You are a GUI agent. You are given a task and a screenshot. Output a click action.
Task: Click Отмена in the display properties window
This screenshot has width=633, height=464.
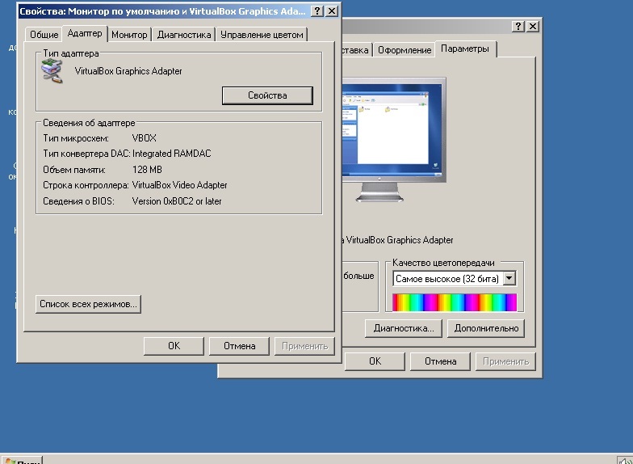[441, 361]
